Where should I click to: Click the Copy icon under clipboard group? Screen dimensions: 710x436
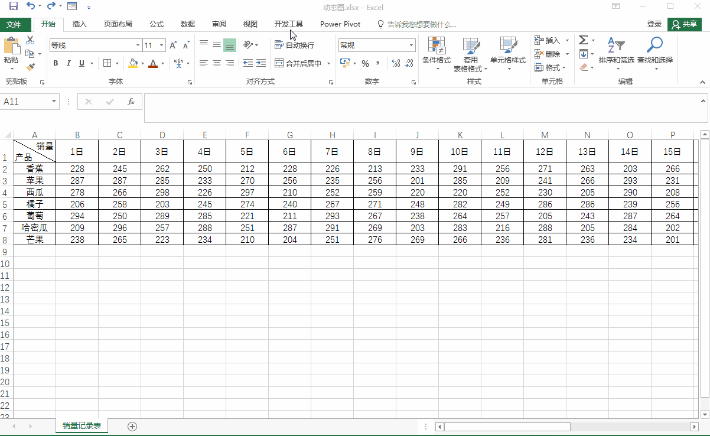[x=30, y=54]
